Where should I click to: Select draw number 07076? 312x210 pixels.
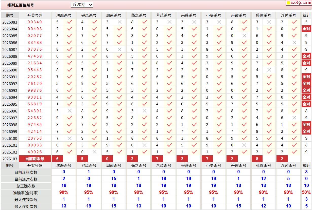35,49
